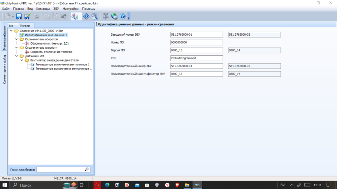Open the Файл menu
Viewport: 337px width, 189px height.
click(6, 9)
